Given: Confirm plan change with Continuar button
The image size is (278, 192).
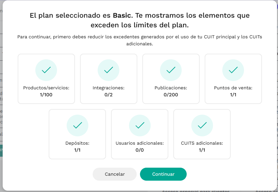Looking at the screenshot, I should point(163,174).
